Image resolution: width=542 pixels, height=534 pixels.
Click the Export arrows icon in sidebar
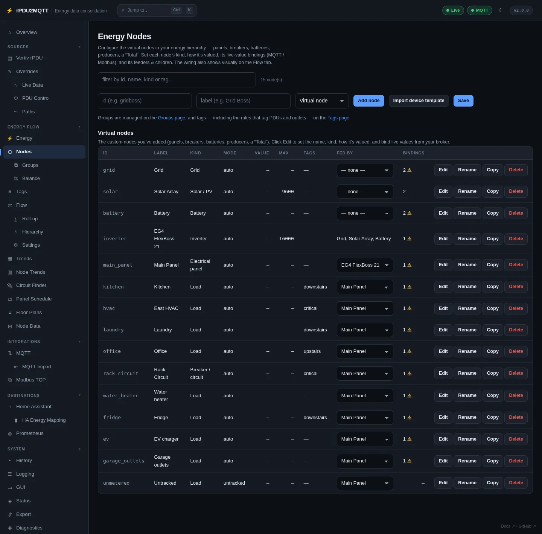coord(10,514)
